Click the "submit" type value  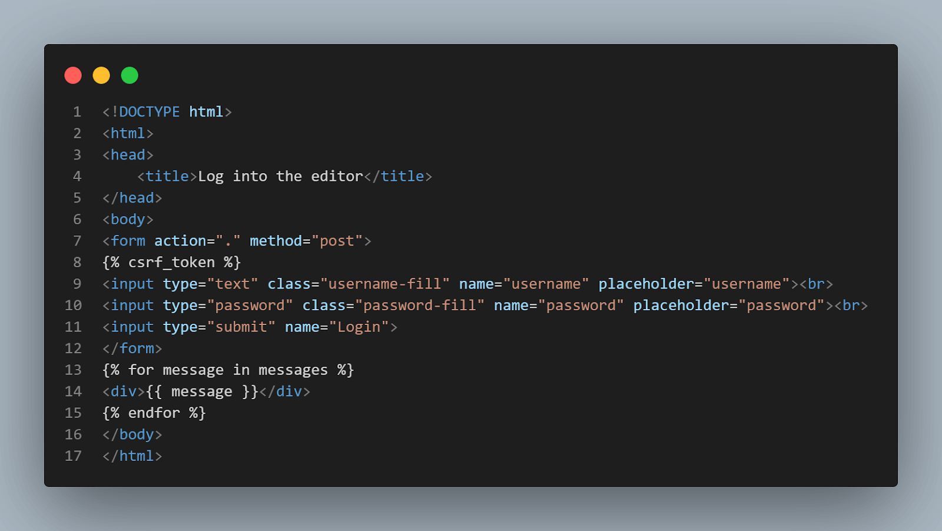[241, 327]
